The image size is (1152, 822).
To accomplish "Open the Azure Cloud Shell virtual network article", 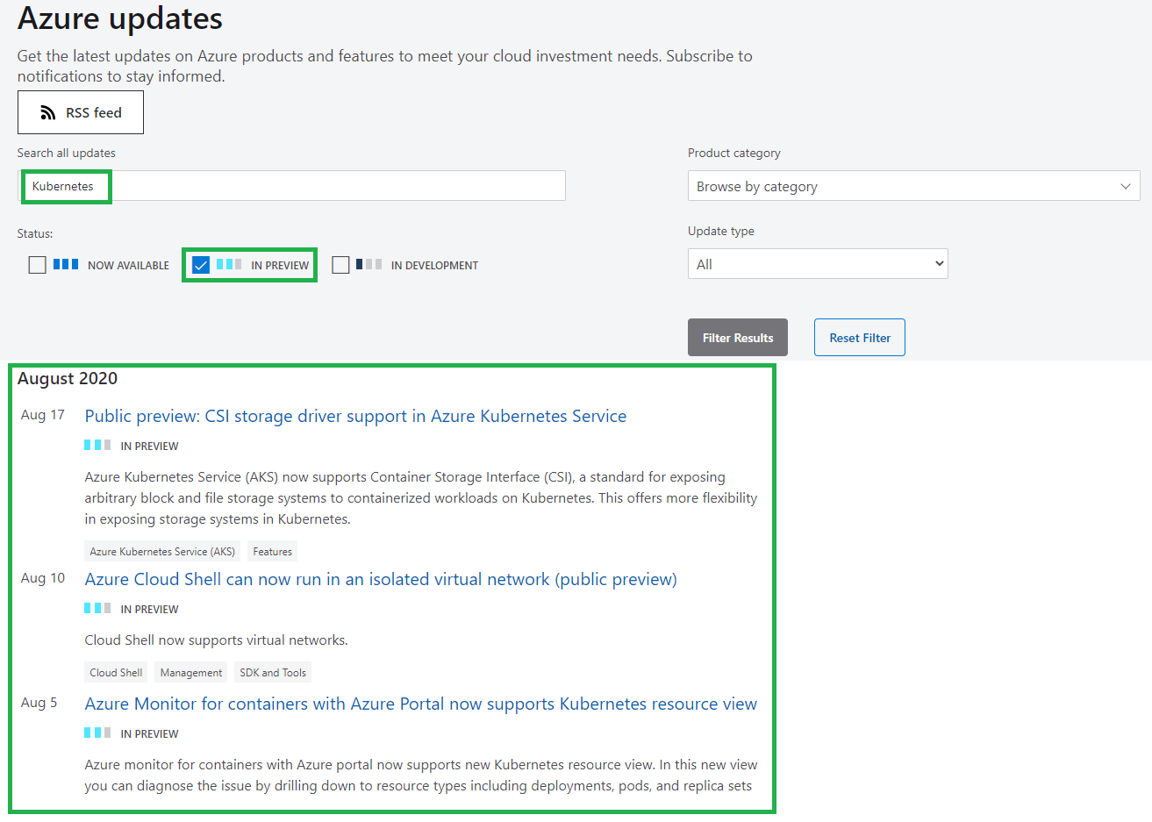I will [380, 579].
